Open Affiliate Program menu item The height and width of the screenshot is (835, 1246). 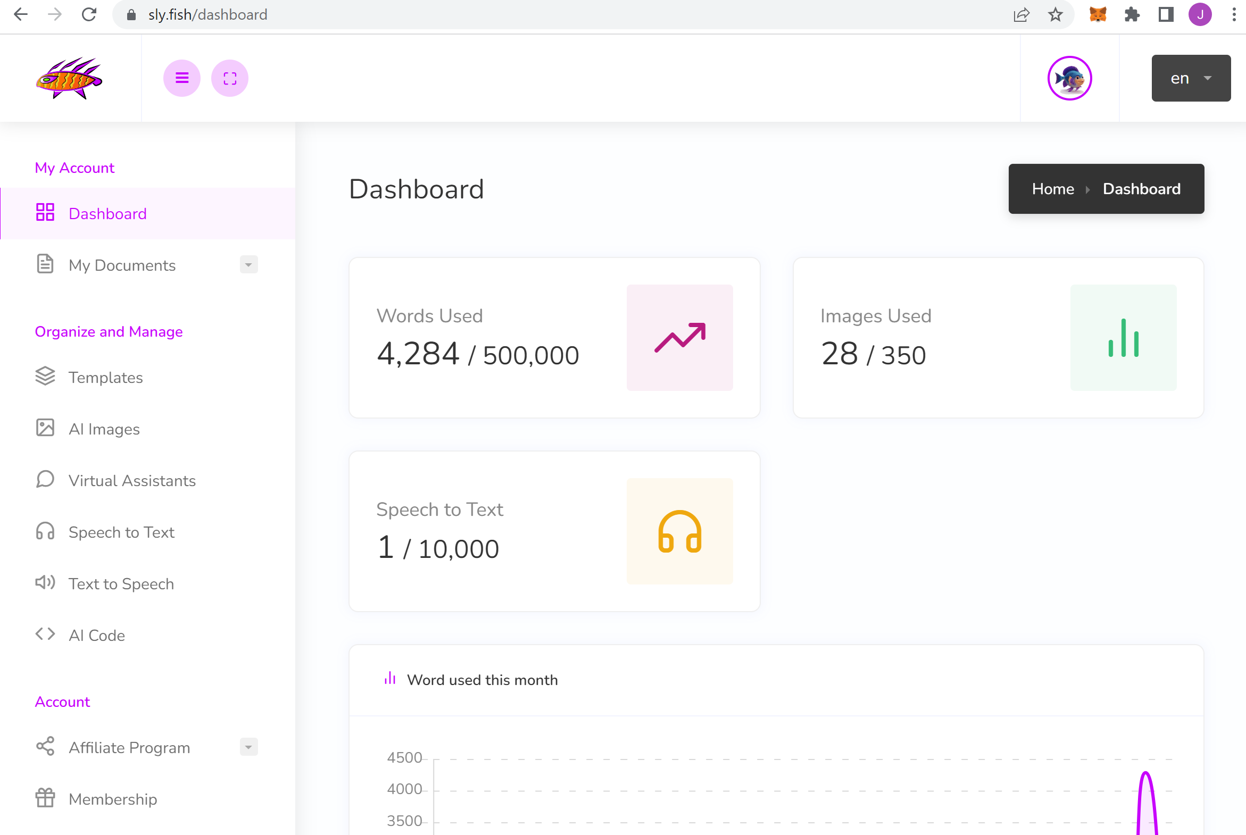click(129, 748)
